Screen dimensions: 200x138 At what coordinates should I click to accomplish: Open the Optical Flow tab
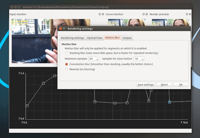click(x=94, y=38)
